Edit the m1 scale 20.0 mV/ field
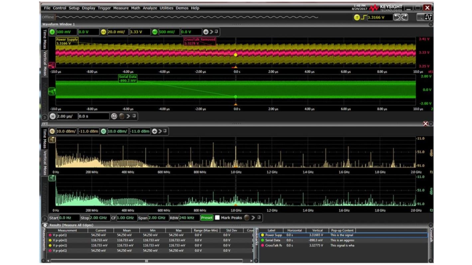 point(117,32)
